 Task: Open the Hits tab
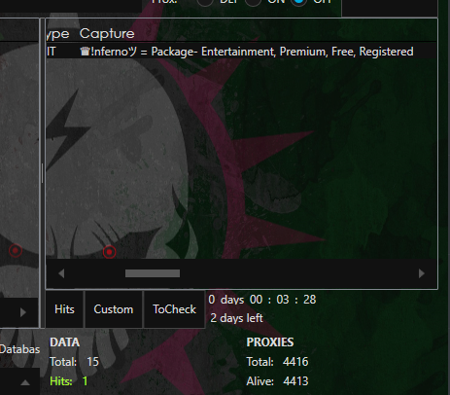[x=64, y=309]
